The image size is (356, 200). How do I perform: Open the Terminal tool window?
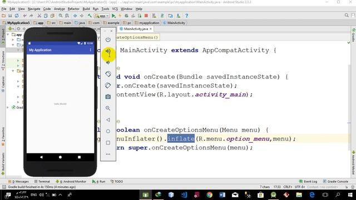click(x=42, y=182)
